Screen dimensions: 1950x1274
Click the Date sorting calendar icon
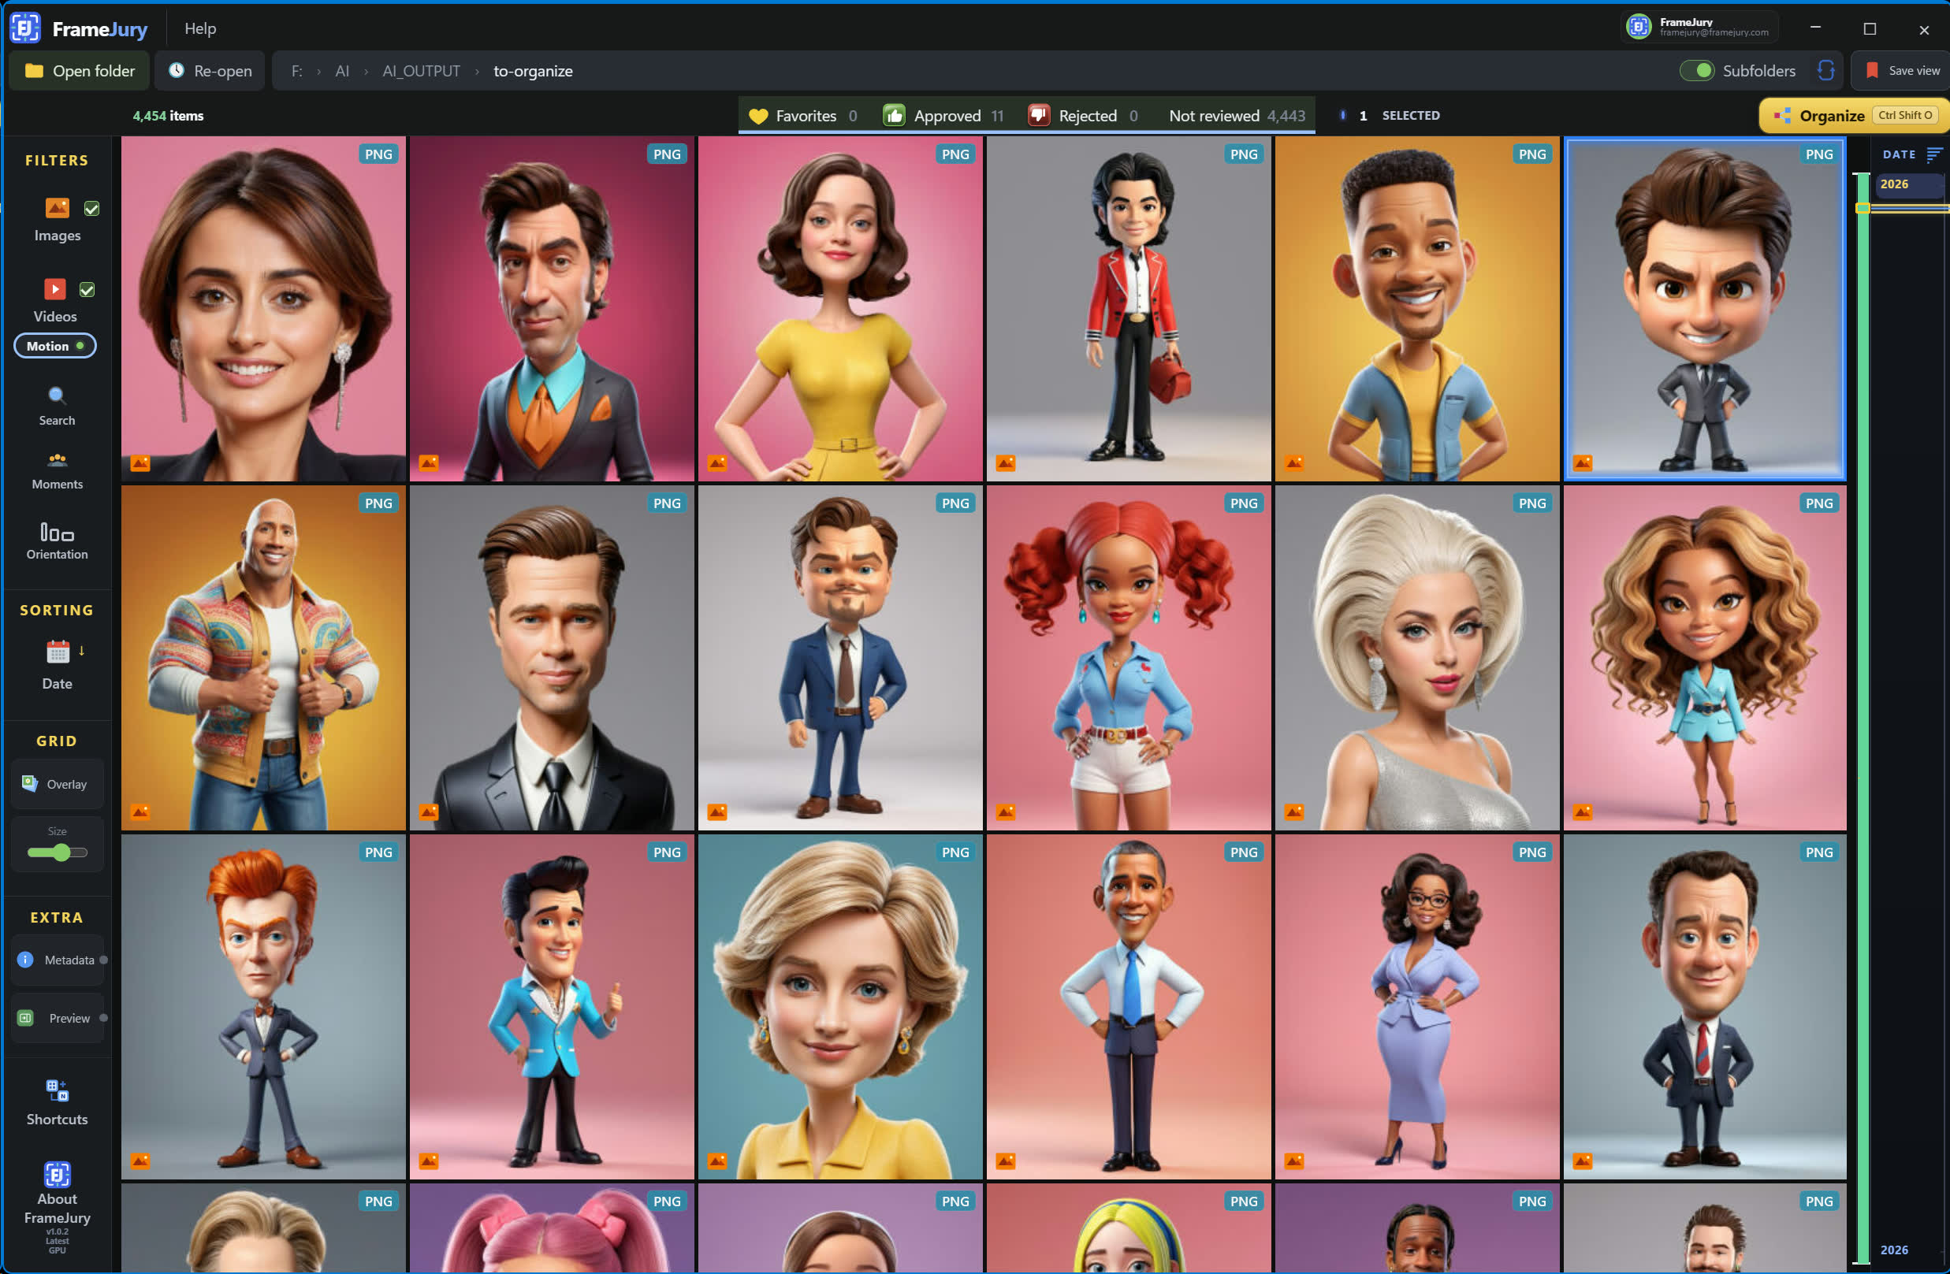click(58, 652)
